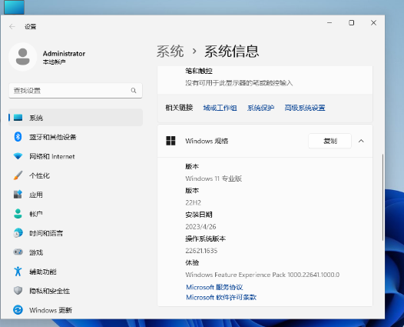Click the 复制 button for Windows specs
Image resolution: width=404 pixels, height=327 pixels.
click(329, 141)
